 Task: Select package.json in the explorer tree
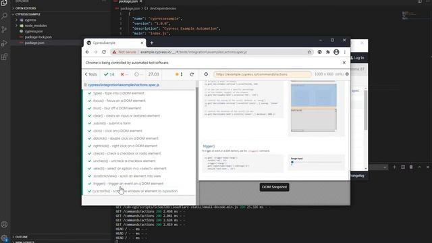(34, 43)
